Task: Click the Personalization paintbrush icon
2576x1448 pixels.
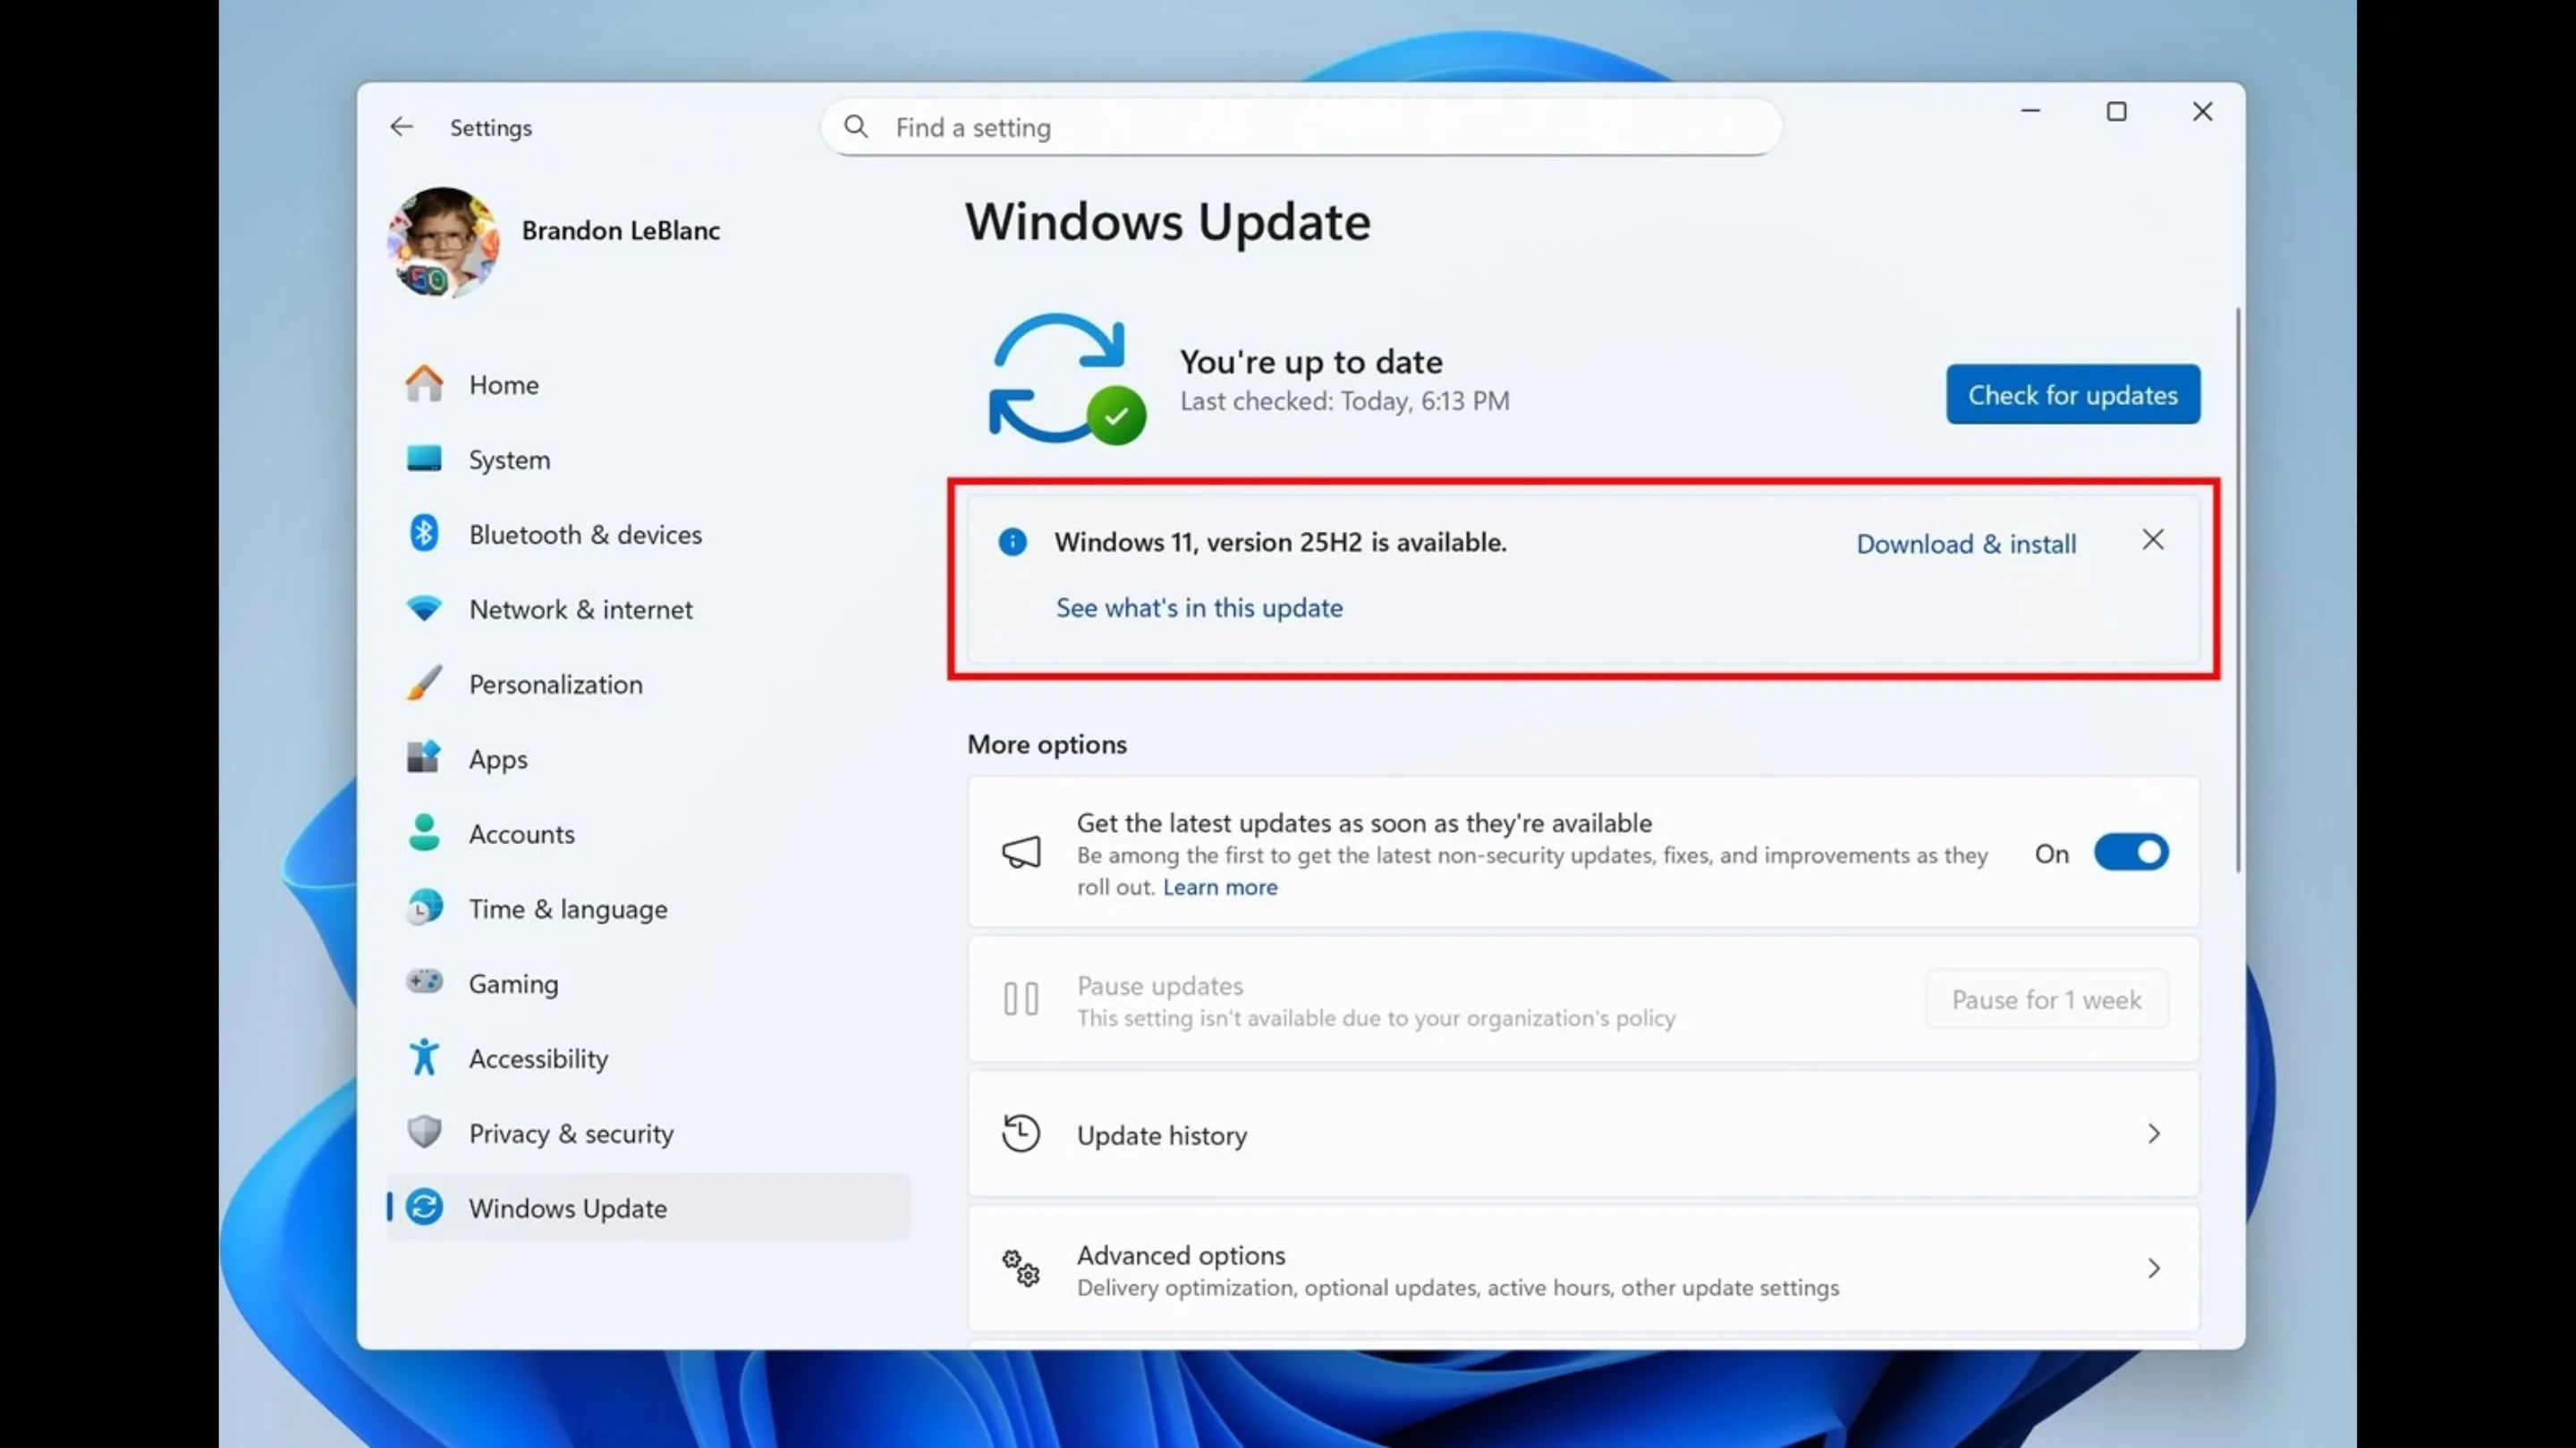Action: [424, 684]
